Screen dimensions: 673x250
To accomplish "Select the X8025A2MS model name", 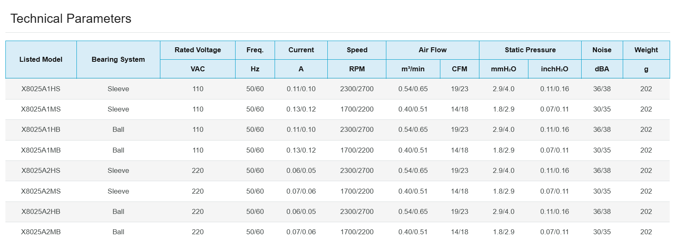I will [x=41, y=191].
